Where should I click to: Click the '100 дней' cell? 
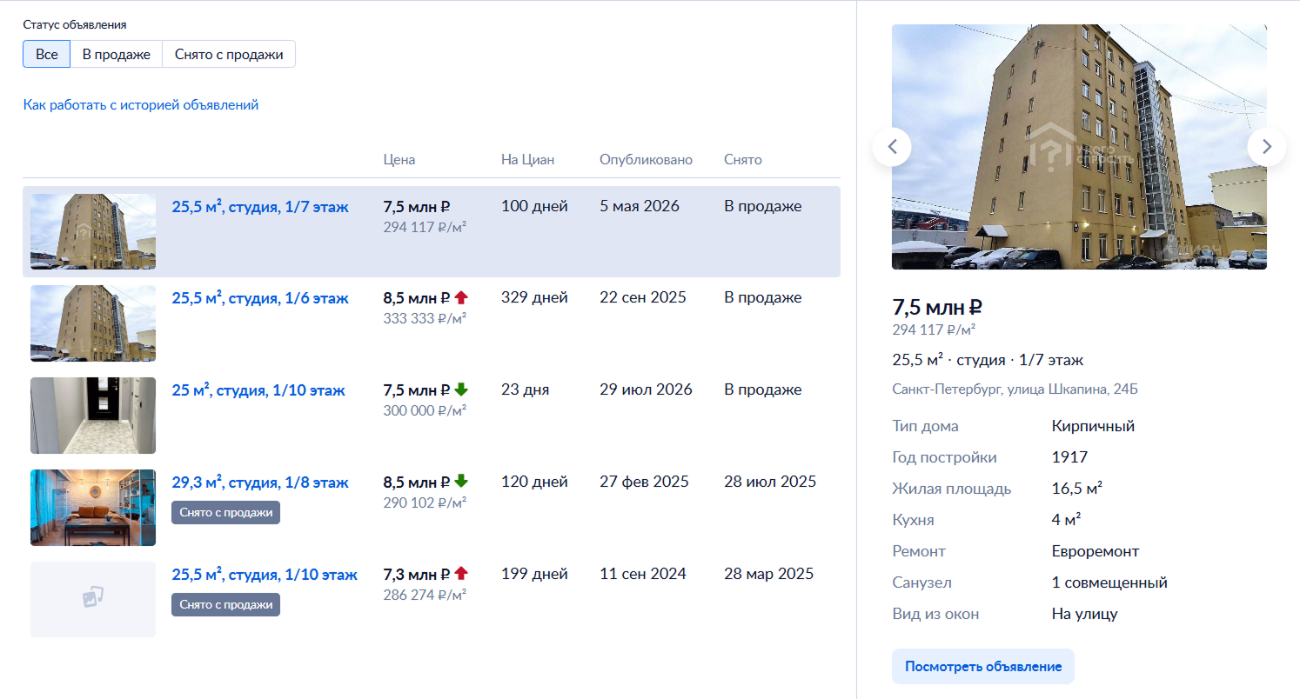pos(534,207)
